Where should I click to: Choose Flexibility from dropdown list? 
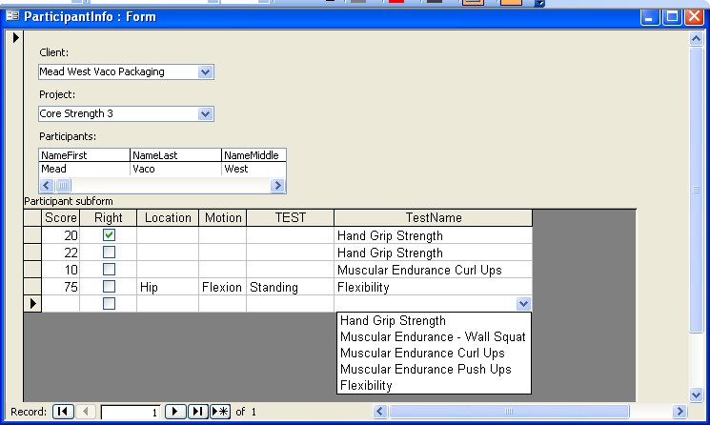pyautogui.click(x=434, y=386)
